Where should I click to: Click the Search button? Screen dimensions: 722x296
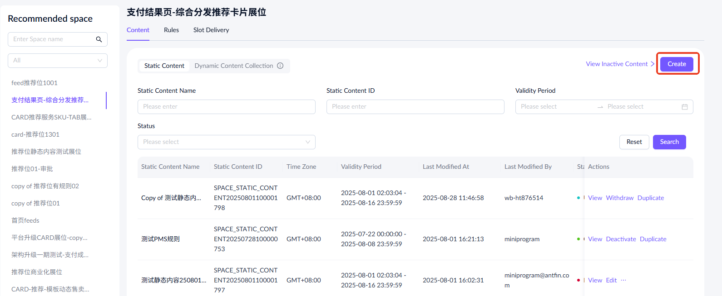(x=669, y=142)
